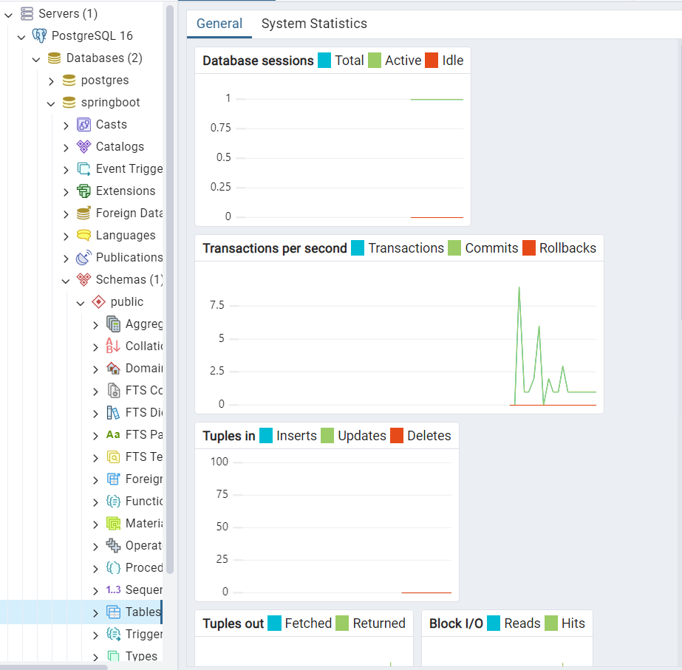Select the Tables icon under public schema
This screenshot has width=682, height=670.
[113, 612]
